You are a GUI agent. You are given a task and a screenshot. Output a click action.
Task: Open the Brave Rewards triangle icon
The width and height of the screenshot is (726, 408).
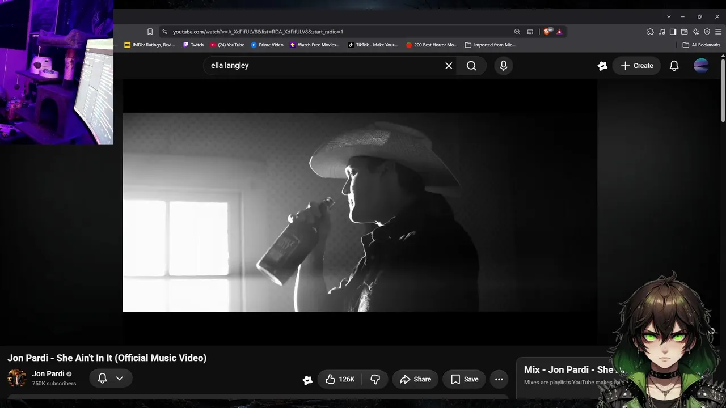point(559,32)
